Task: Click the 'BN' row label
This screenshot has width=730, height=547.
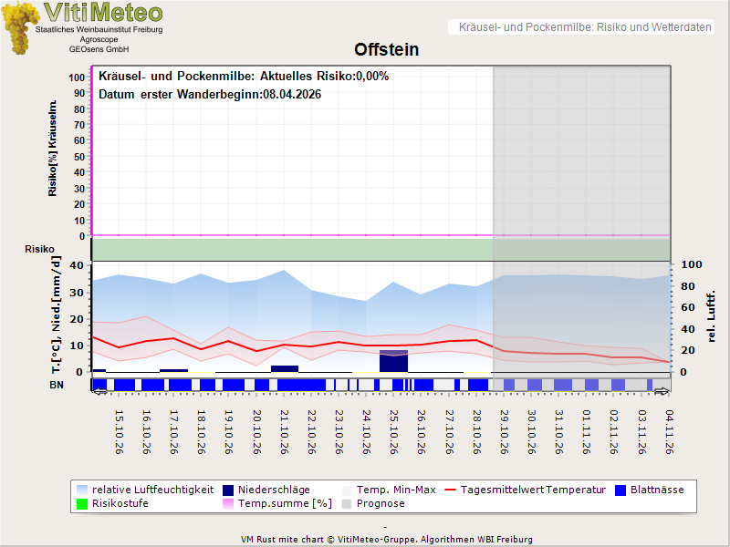Action: pos(57,385)
